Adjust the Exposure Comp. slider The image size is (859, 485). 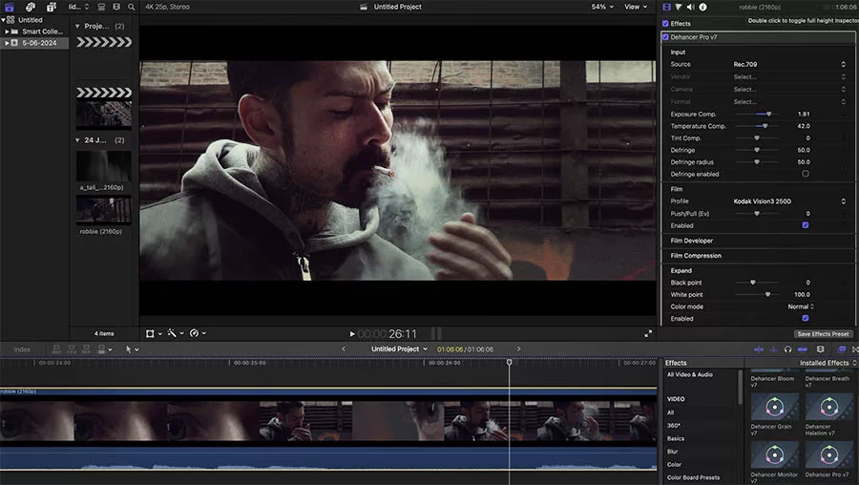pyautogui.click(x=768, y=114)
